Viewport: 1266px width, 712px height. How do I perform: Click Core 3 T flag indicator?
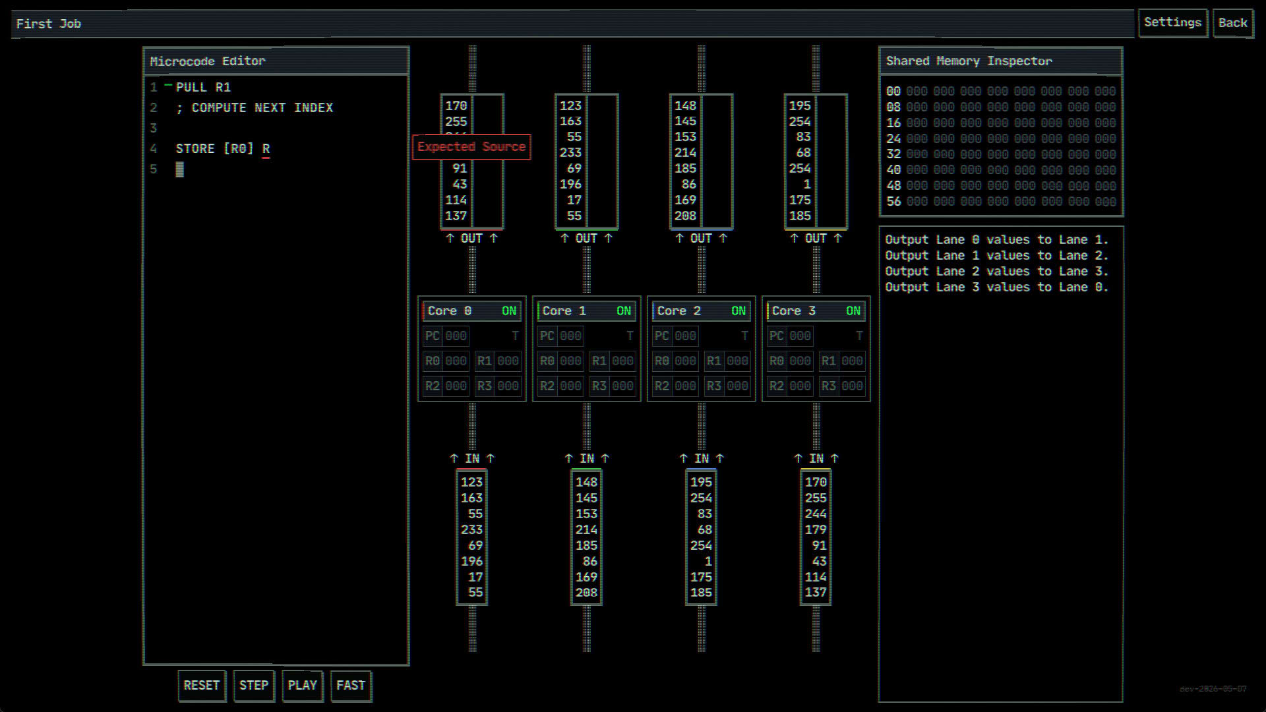coord(859,336)
